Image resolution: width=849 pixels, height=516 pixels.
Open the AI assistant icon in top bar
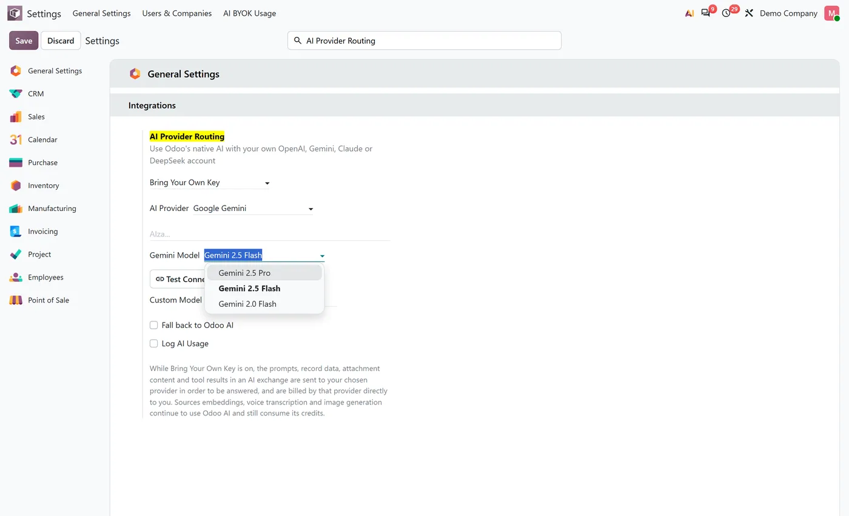pos(690,13)
